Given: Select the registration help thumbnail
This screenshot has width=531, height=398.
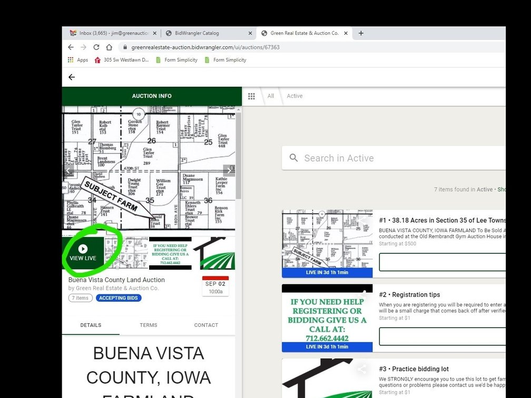Looking at the screenshot, I should (170, 253).
